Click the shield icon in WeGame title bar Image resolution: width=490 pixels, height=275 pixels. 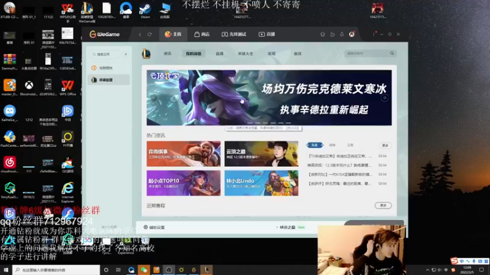[323, 34]
